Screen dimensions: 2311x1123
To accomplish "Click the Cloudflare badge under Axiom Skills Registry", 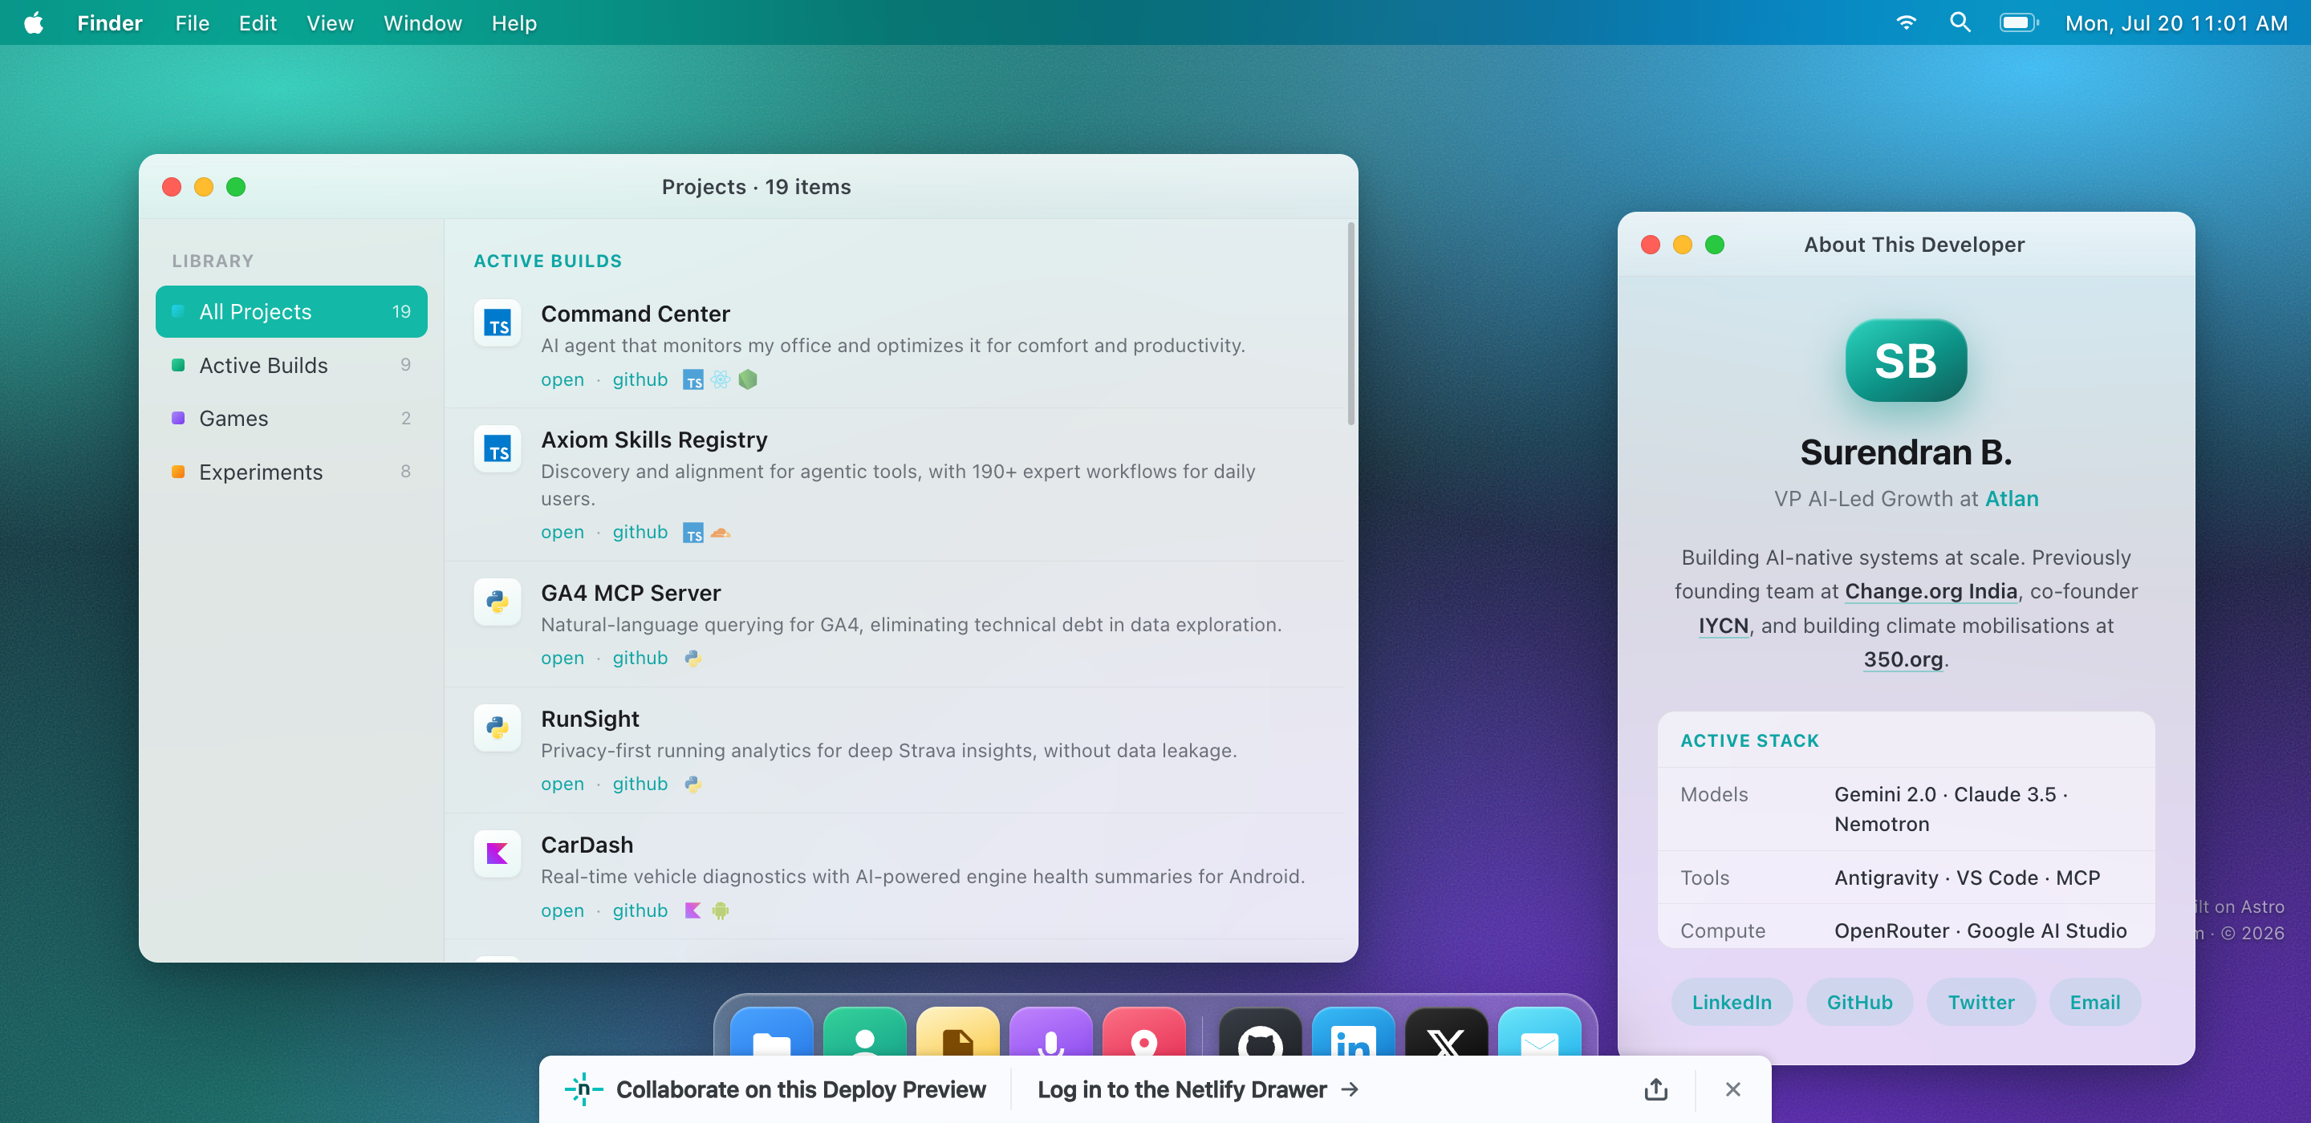I will click(721, 533).
